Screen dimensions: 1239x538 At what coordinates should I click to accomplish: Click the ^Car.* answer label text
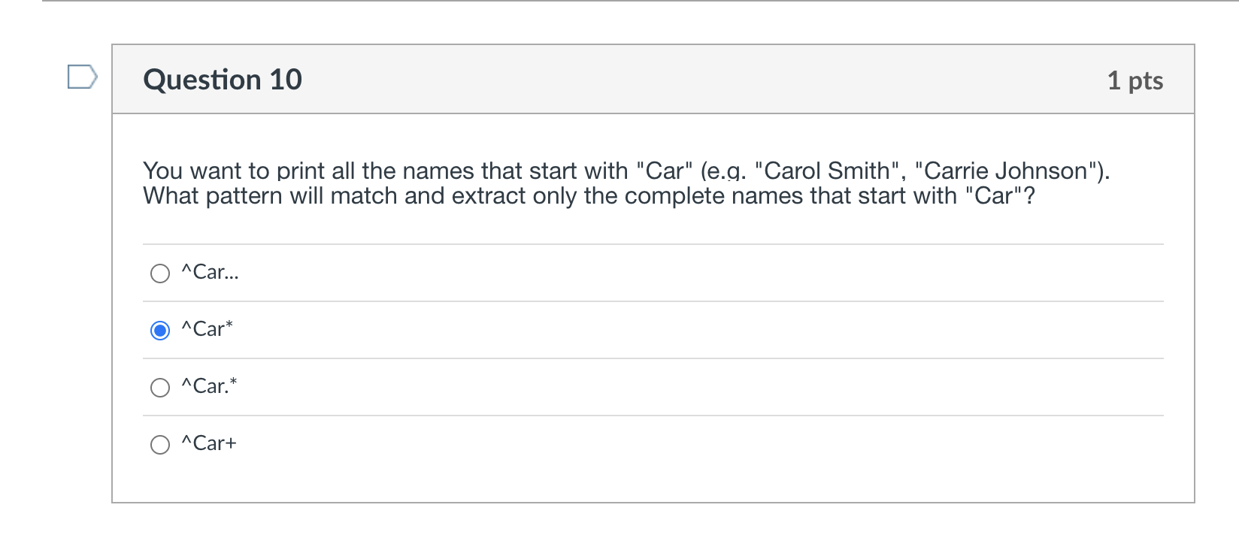pos(210,386)
